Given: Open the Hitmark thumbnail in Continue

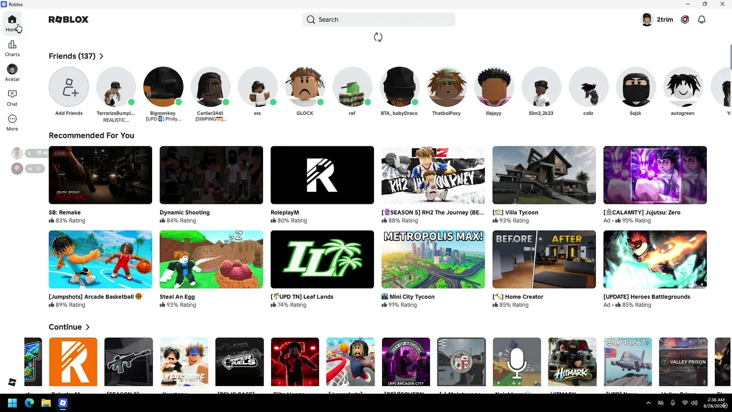Looking at the screenshot, I should pos(572,362).
